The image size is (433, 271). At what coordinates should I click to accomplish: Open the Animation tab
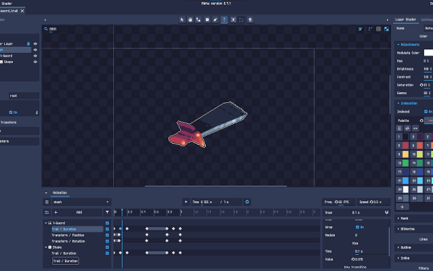click(60, 192)
